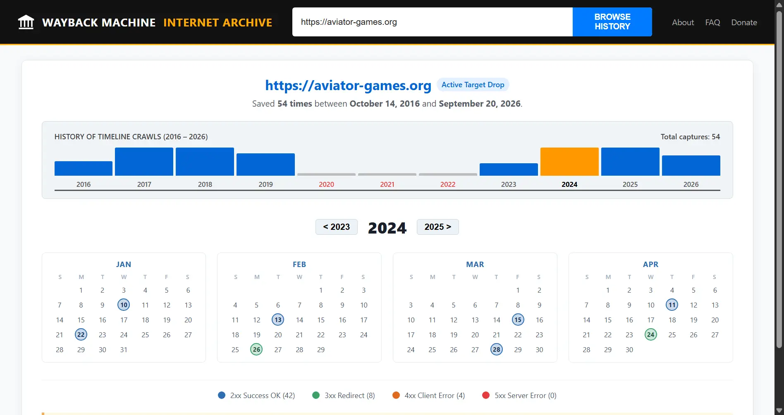
Task: Select the 2017 bar in the timeline
Action: click(x=144, y=162)
